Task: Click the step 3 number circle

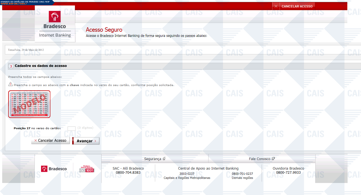Action: click(11, 66)
